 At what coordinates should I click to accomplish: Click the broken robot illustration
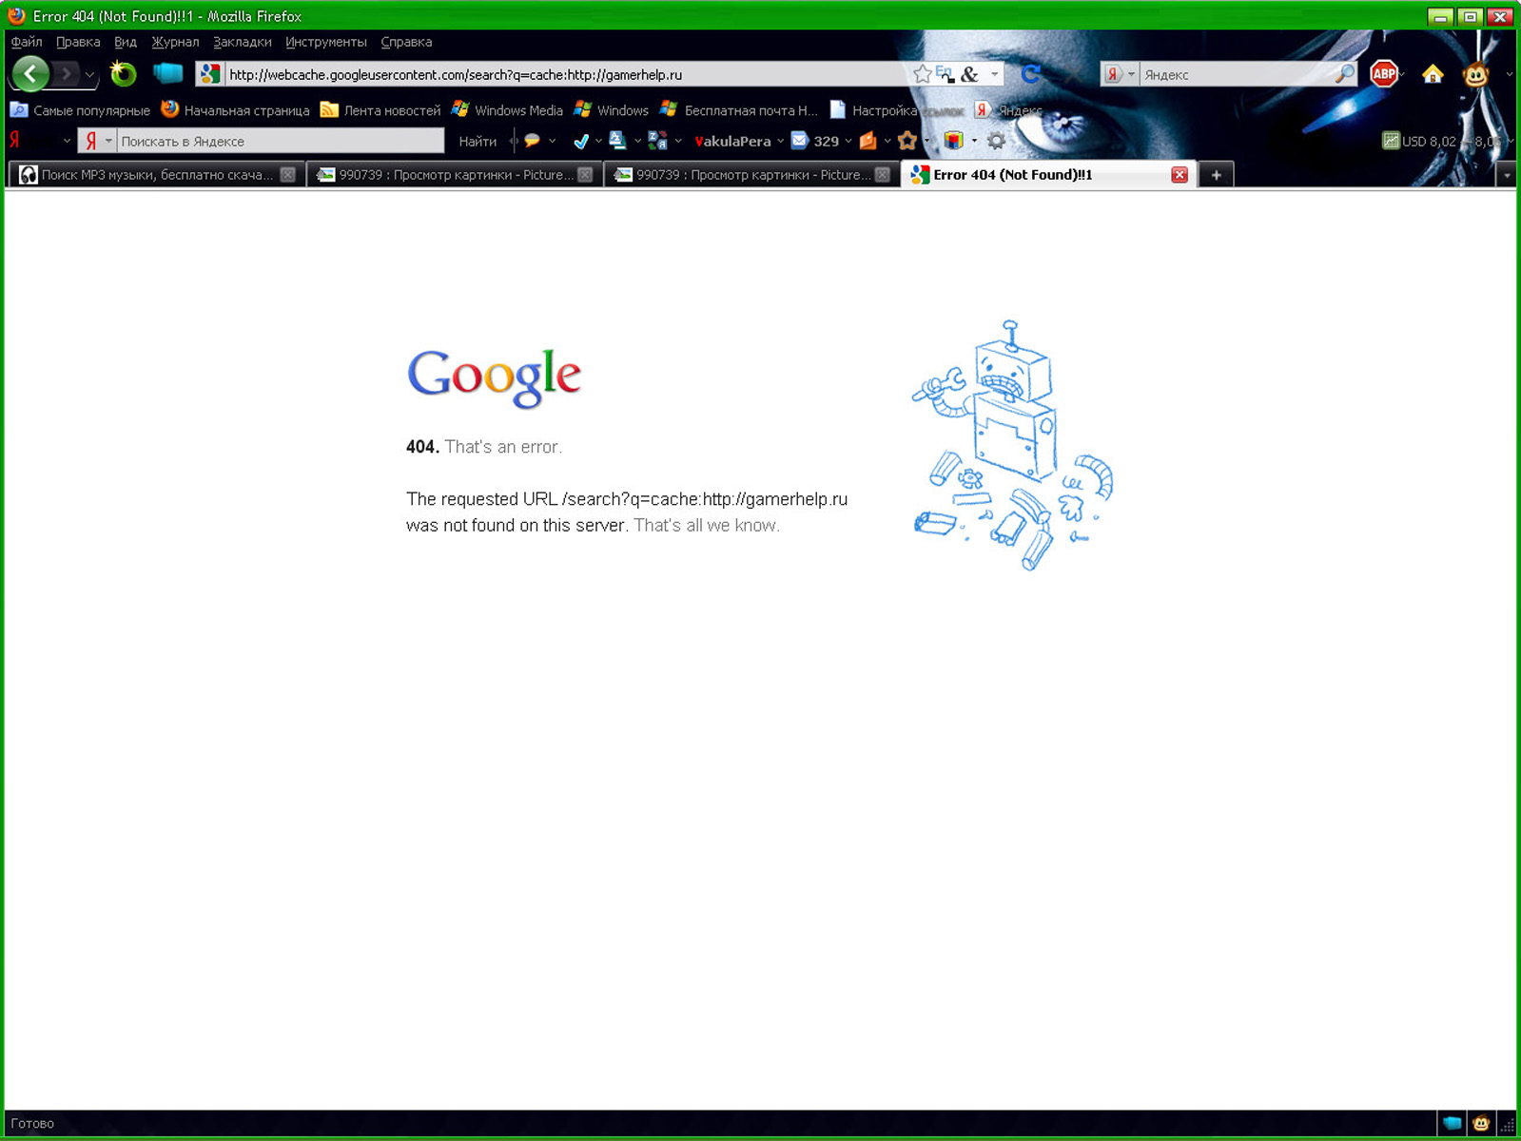tap(1012, 445)
